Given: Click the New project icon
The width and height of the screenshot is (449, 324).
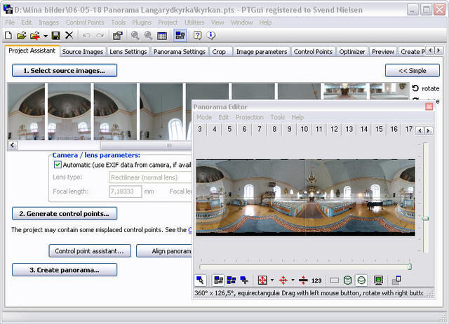Looking at the screenshot, I should tap(8, 35).
